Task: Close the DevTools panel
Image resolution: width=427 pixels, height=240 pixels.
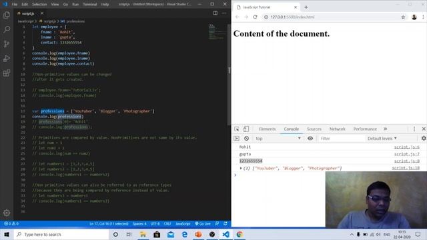Action: click(424, 129)
